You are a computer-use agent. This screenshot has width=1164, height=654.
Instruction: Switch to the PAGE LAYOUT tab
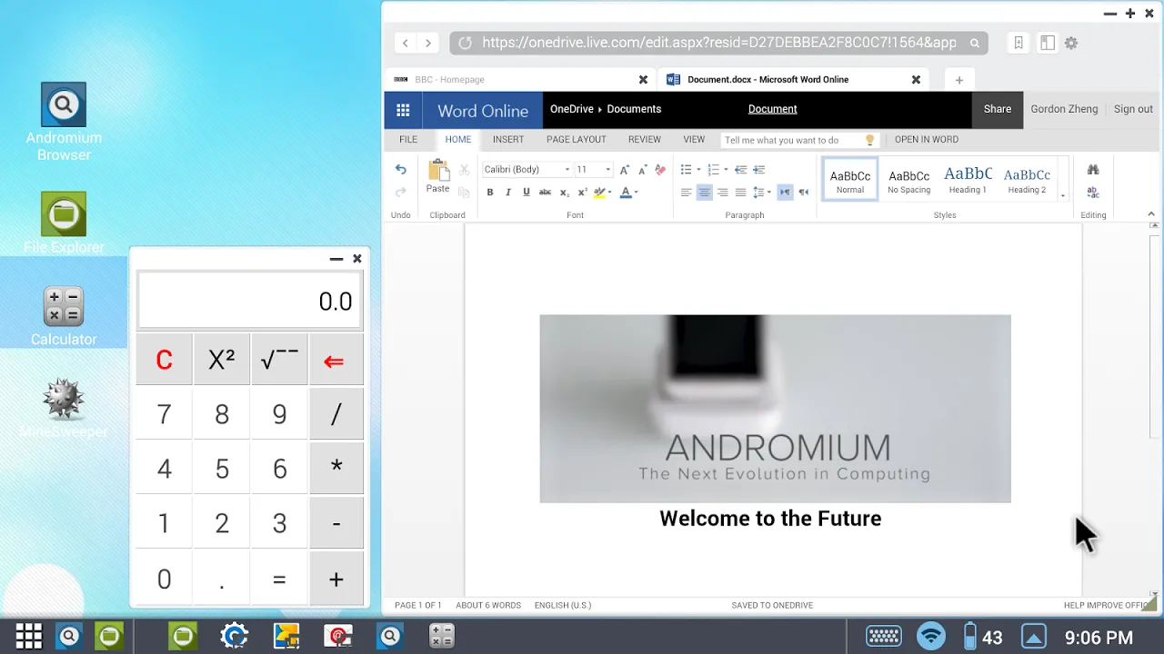pyautogui.click(x=577, y=140)
